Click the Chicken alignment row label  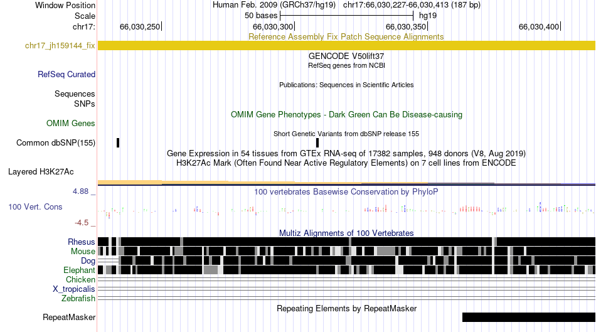pos(80,280)
